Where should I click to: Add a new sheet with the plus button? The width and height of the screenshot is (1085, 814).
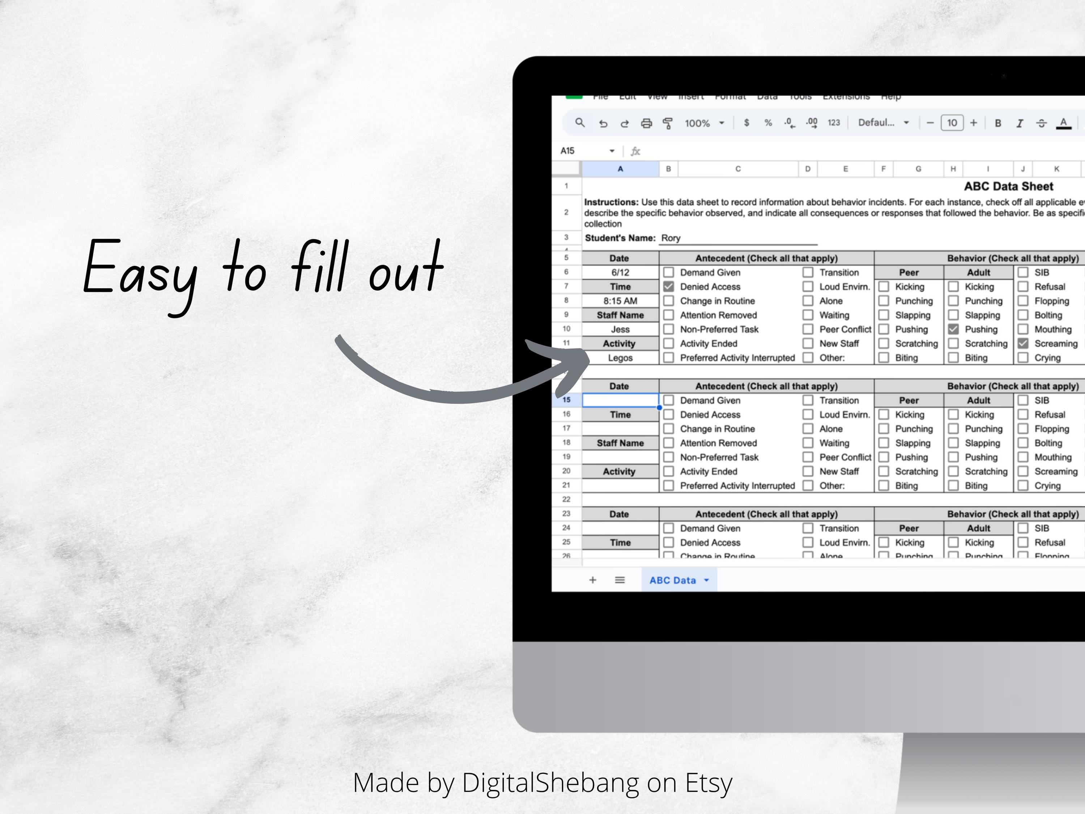tap(592, 580)
